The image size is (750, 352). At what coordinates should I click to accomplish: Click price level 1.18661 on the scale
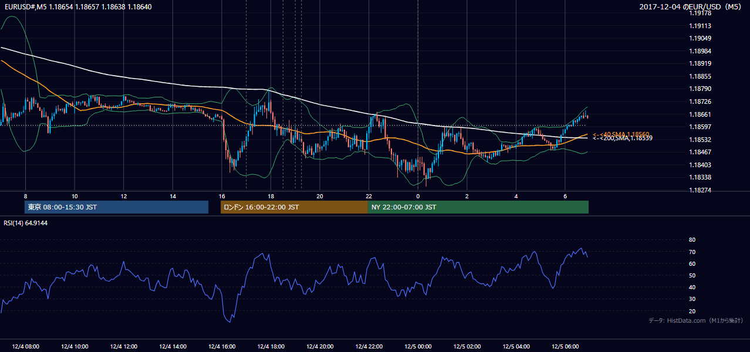700,114
